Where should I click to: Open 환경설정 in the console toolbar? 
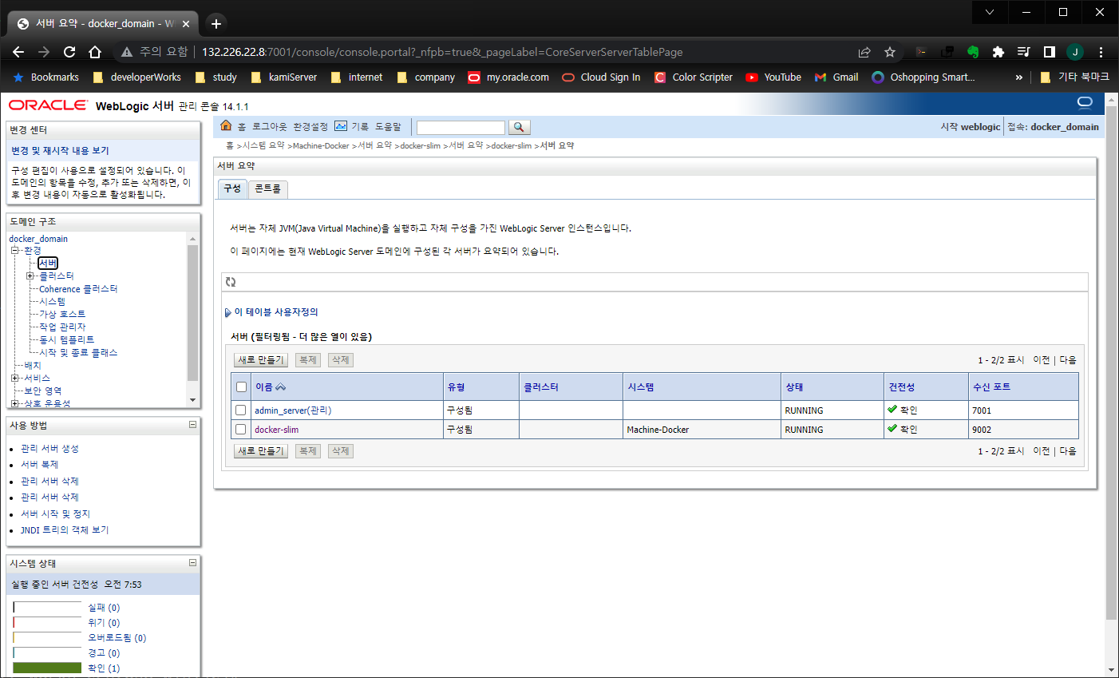tap(310, 127)
